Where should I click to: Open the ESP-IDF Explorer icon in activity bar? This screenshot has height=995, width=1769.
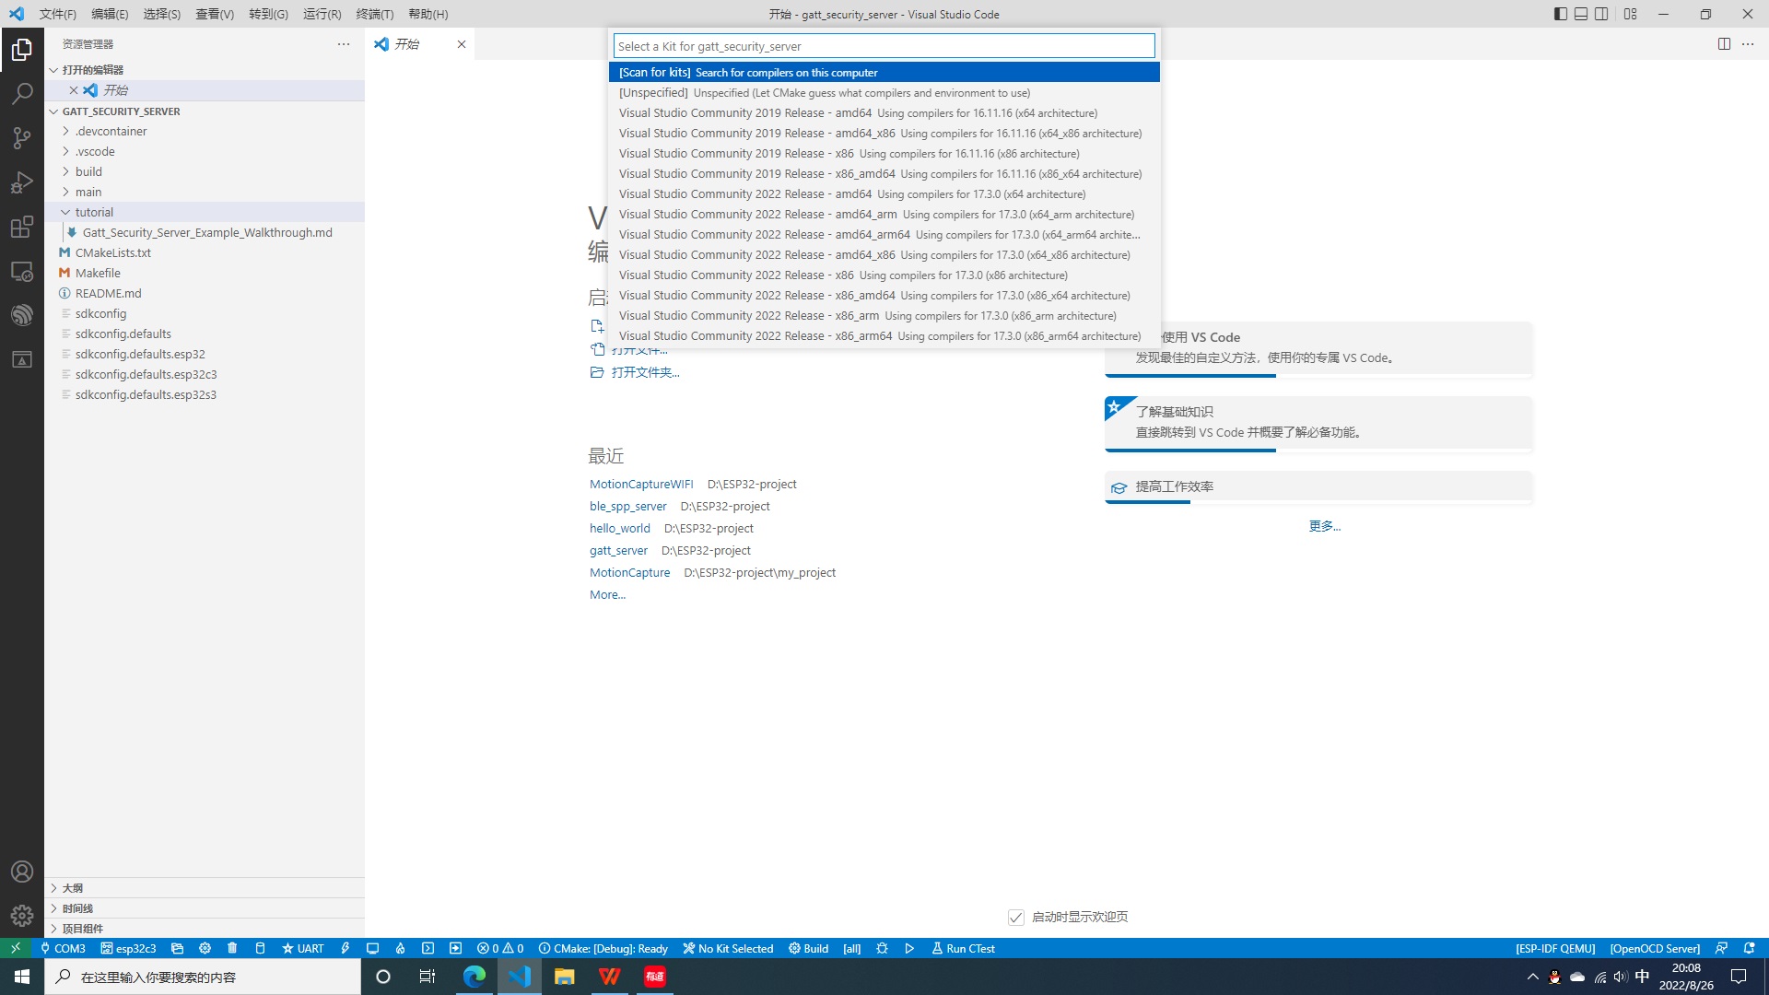(22, 315)
